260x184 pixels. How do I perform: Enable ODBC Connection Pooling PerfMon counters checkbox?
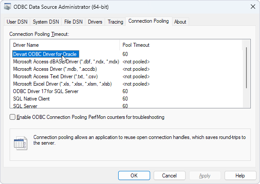coord(12,117)
